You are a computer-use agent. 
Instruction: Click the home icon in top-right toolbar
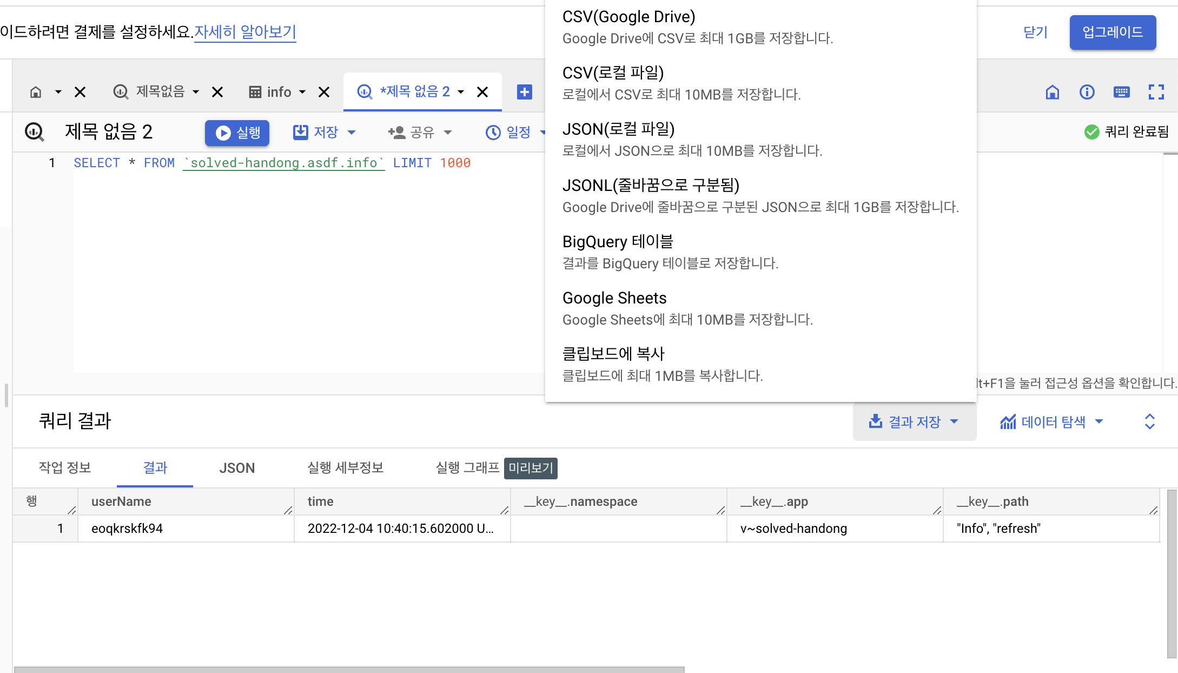pos(1052,92)
